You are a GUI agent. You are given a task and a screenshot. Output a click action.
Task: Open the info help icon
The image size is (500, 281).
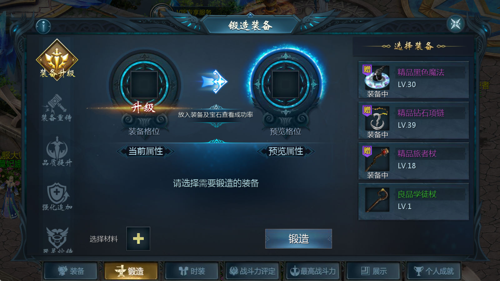43,26
